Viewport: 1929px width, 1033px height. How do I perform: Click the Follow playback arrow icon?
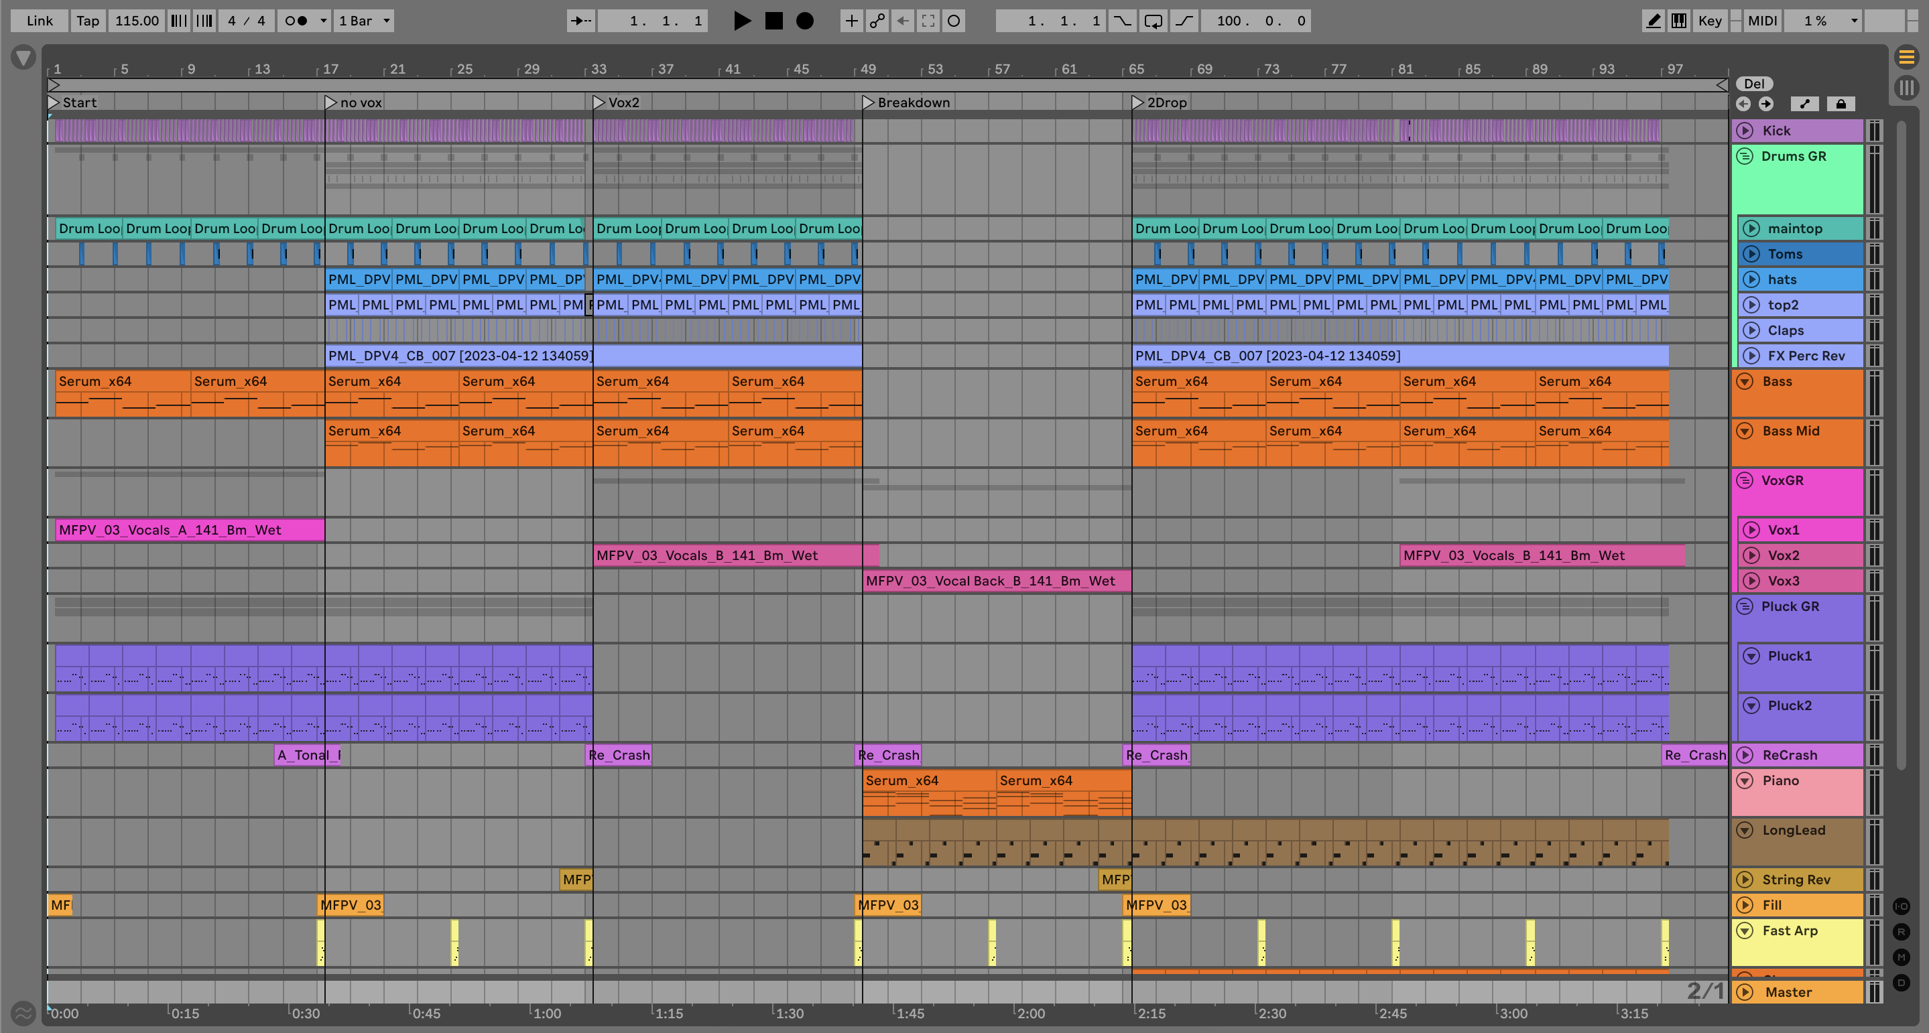(580, 21)
